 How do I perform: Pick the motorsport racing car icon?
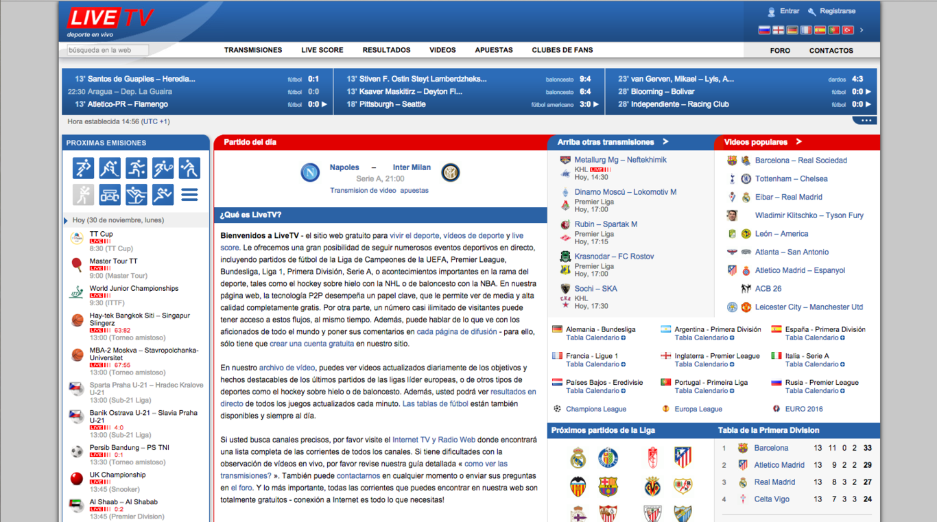coord(110,195)
